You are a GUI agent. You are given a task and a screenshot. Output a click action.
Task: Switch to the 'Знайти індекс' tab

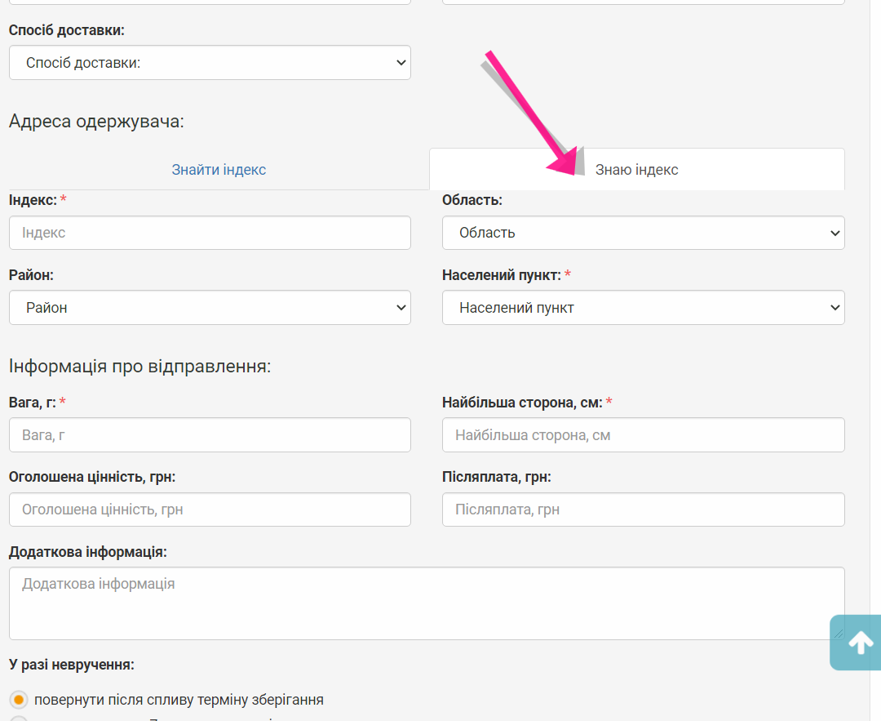click(x=219, y=170)
